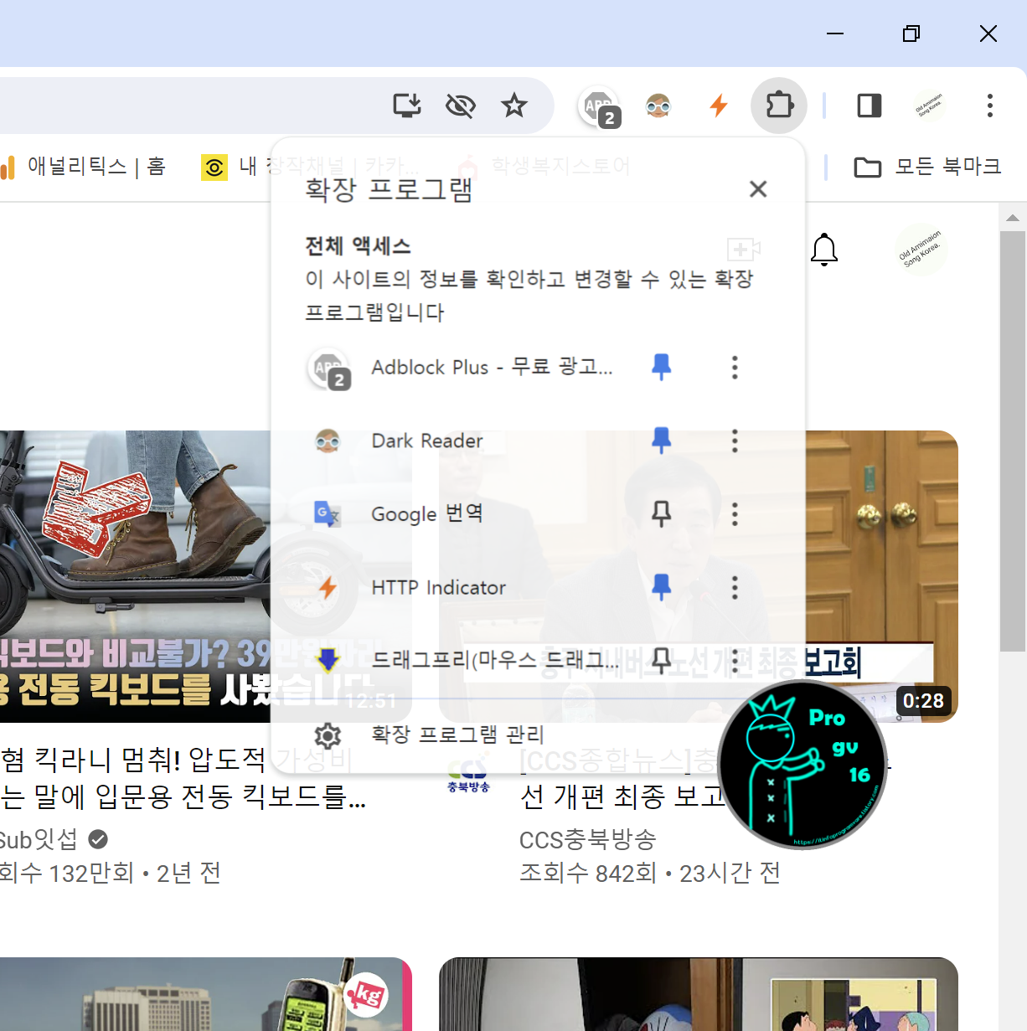Open more options for 드래그프리 extension
This screenshot has width=1027, height=1031.
pos(735,661)
